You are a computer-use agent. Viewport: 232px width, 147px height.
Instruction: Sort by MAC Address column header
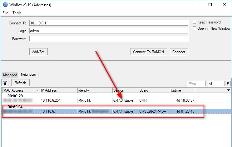[x=21, y=90]
